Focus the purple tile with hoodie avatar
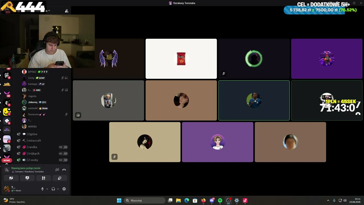 pyautogui.click(x=218, y=142)
